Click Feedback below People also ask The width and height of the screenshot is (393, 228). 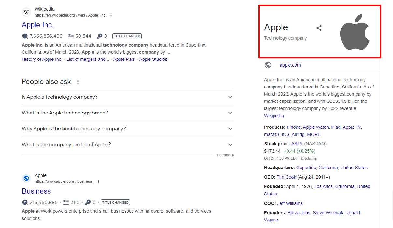[225, 155]
